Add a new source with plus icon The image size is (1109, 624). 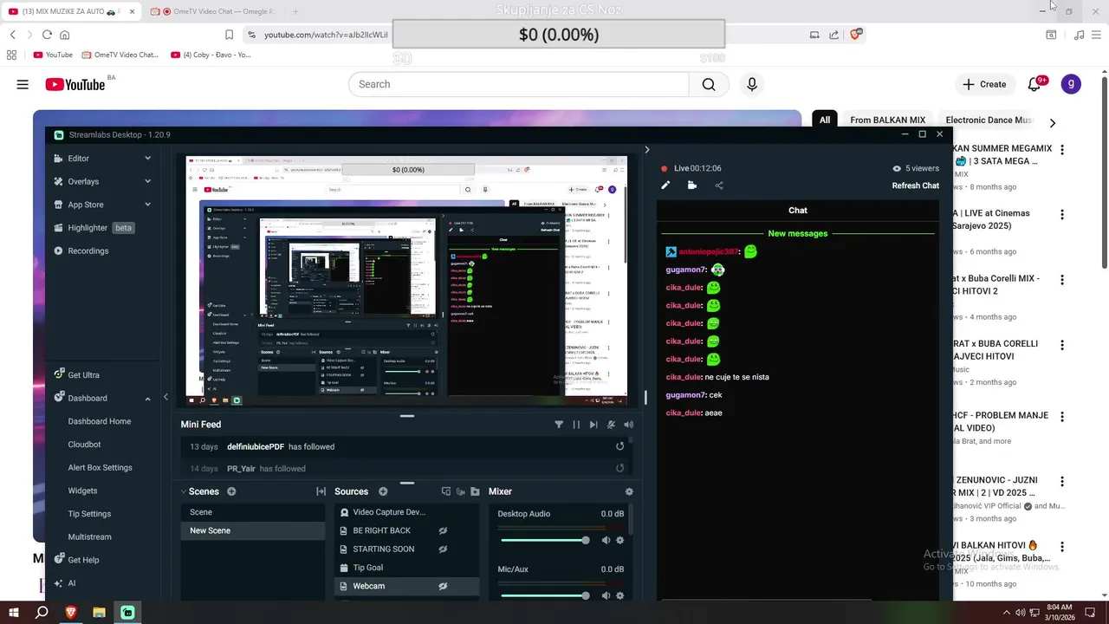[x=383, y=491]
